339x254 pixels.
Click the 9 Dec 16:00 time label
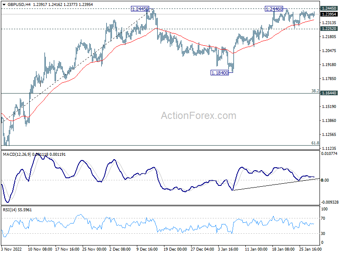(147, 249)
